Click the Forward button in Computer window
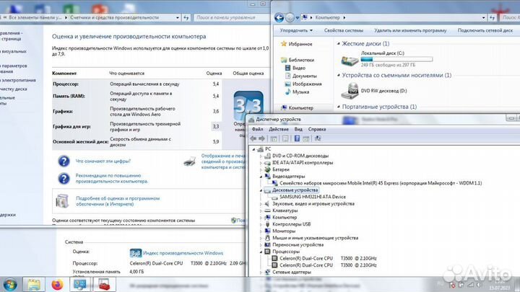This screenshot has height=292, width=520. 290,17
